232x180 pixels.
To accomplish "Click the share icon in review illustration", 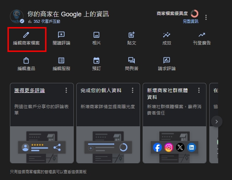I will pyautogui.click(x=57, y=147).
